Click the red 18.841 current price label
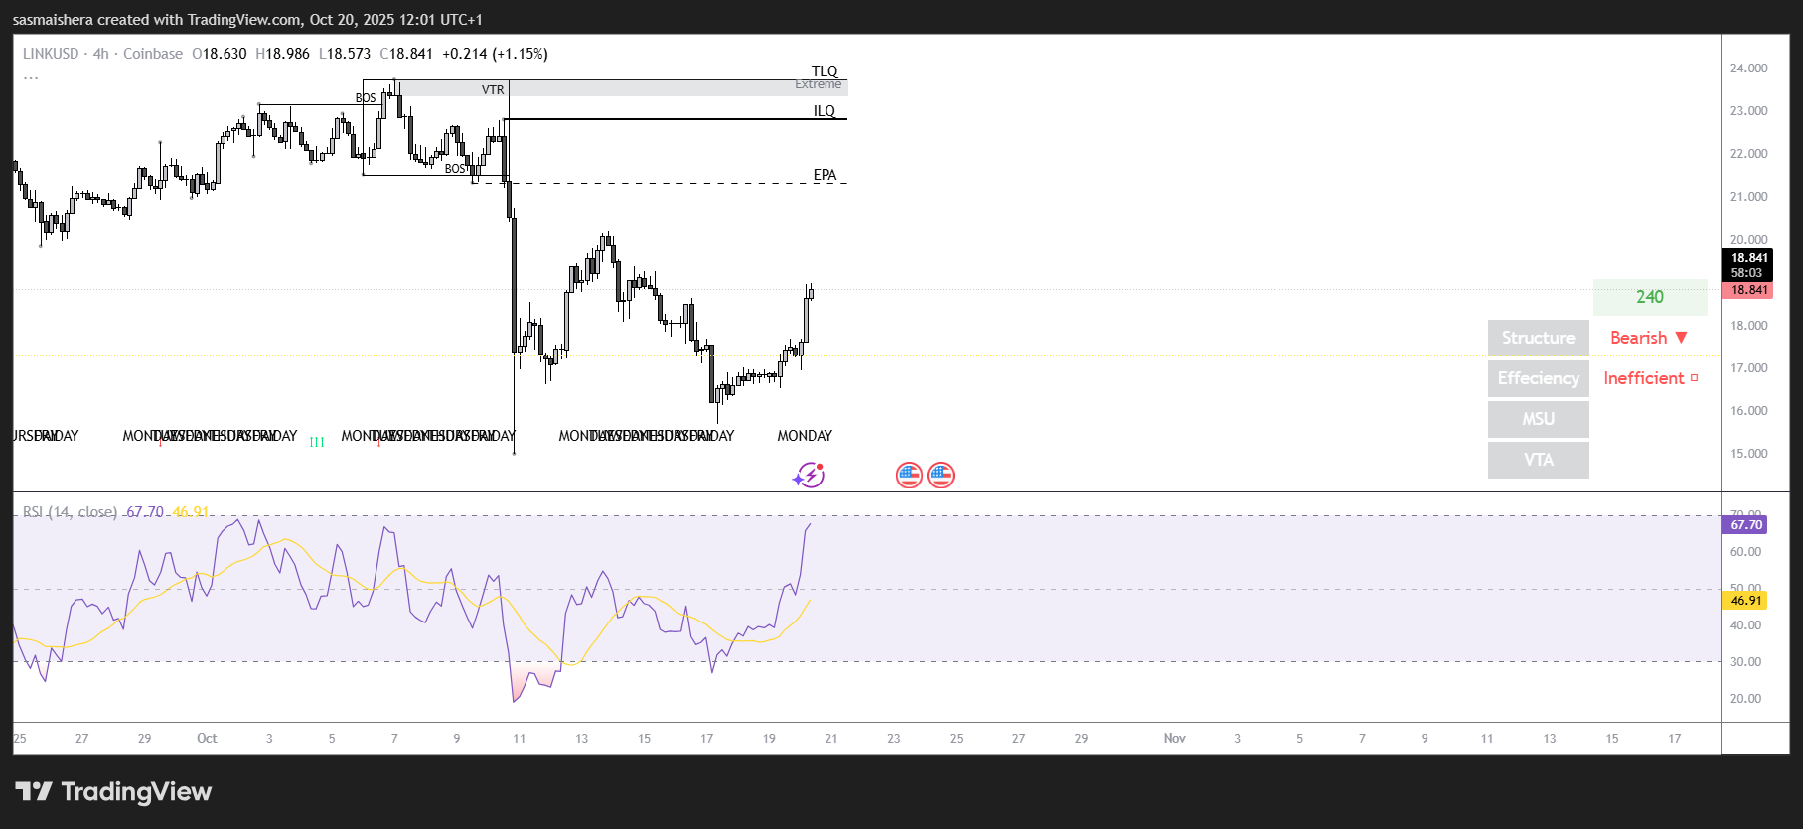Viewport: 1803px width, 829px height. pyautogui.click(x=1751, y=289)
